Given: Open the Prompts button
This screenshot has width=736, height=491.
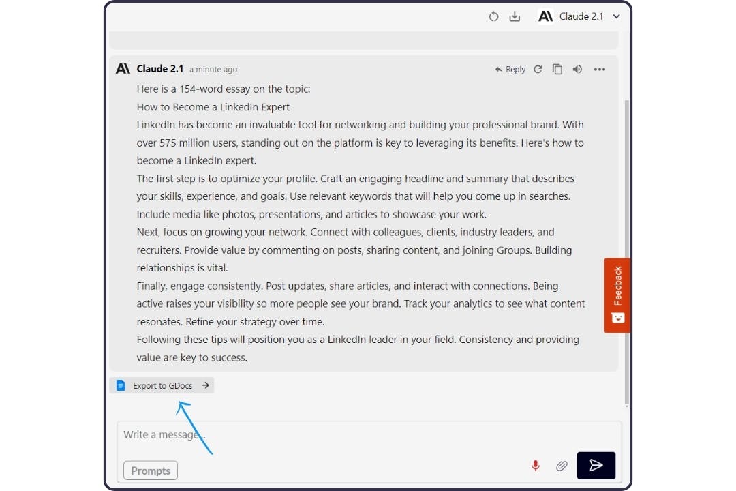Looking at the screenshot, I should point(151,471).
